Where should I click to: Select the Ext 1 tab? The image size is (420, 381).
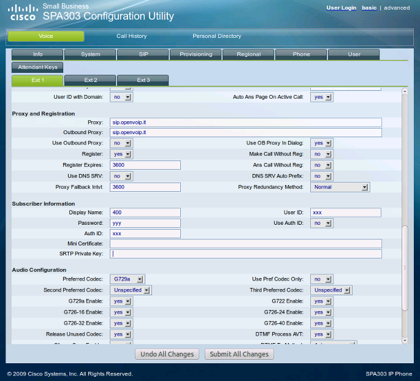point(37,80)
